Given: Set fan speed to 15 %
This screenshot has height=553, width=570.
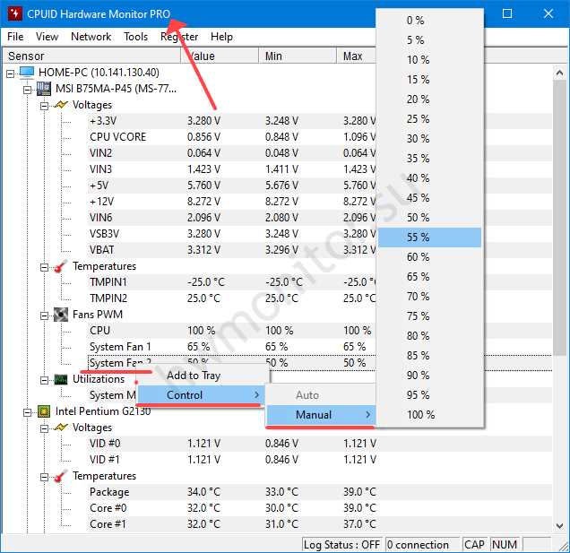Looking at the screenshot, I should click(x=429, y=79).
